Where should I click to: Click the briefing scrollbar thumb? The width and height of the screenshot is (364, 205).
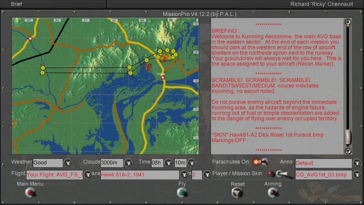(348, 137)
